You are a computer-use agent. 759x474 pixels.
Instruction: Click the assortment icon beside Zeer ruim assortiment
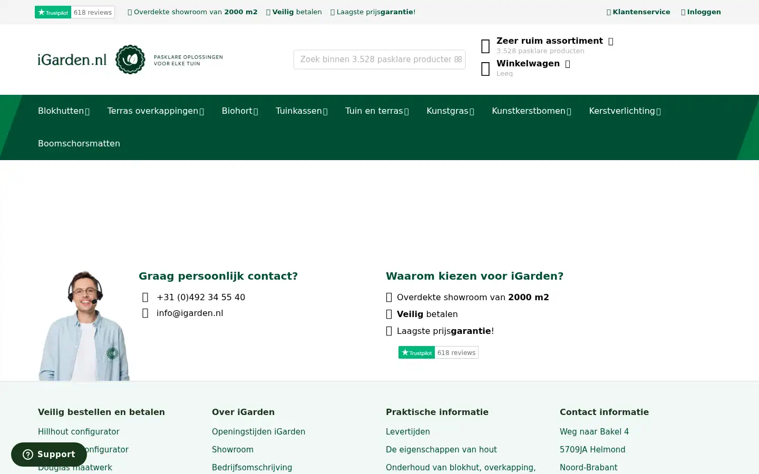click(x=485, y=46)
